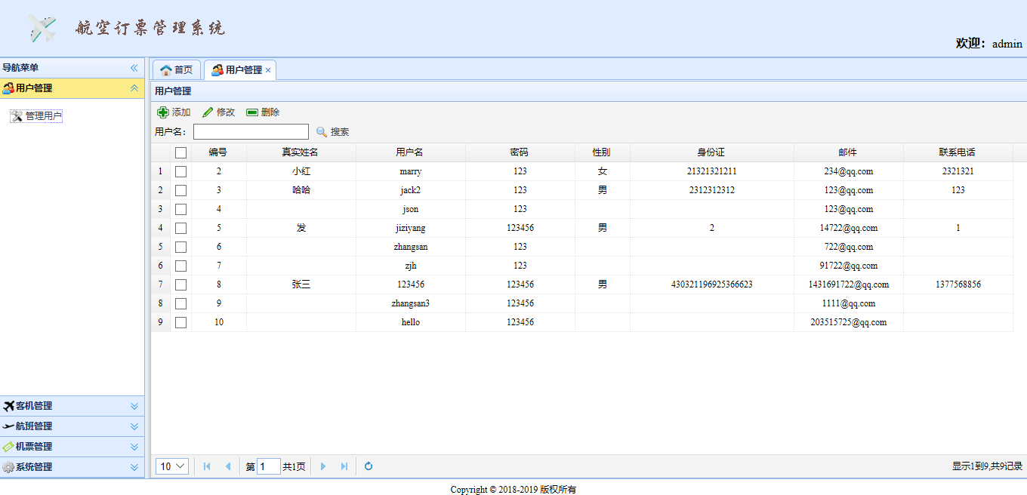Viewport: 1027px width, 495px height.
Task: Refresh the user table
Action: pos(369,466)
